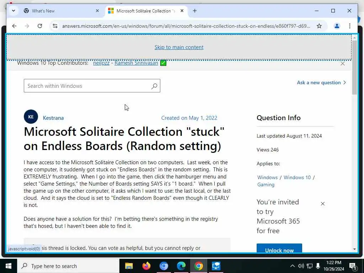364x273 pixels.
Task: Click the Views 246 text
Action: tap(268, 150)
